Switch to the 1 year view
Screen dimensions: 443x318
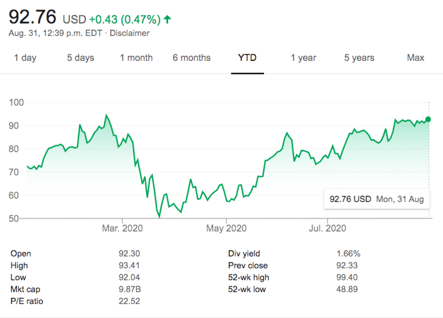[x=303, y=58]
